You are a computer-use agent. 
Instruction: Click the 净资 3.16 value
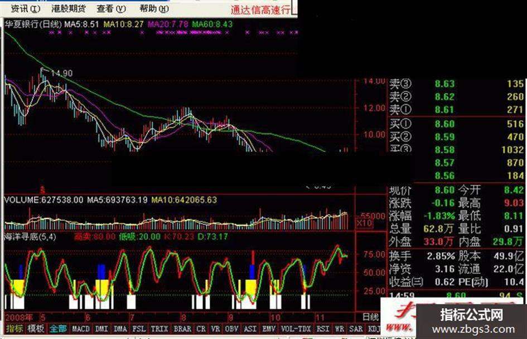click(444, 269)
